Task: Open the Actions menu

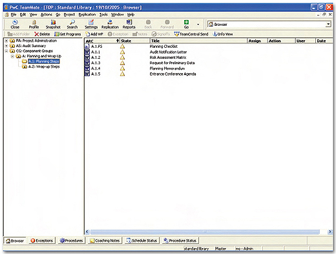Action: tap(47, 15)
